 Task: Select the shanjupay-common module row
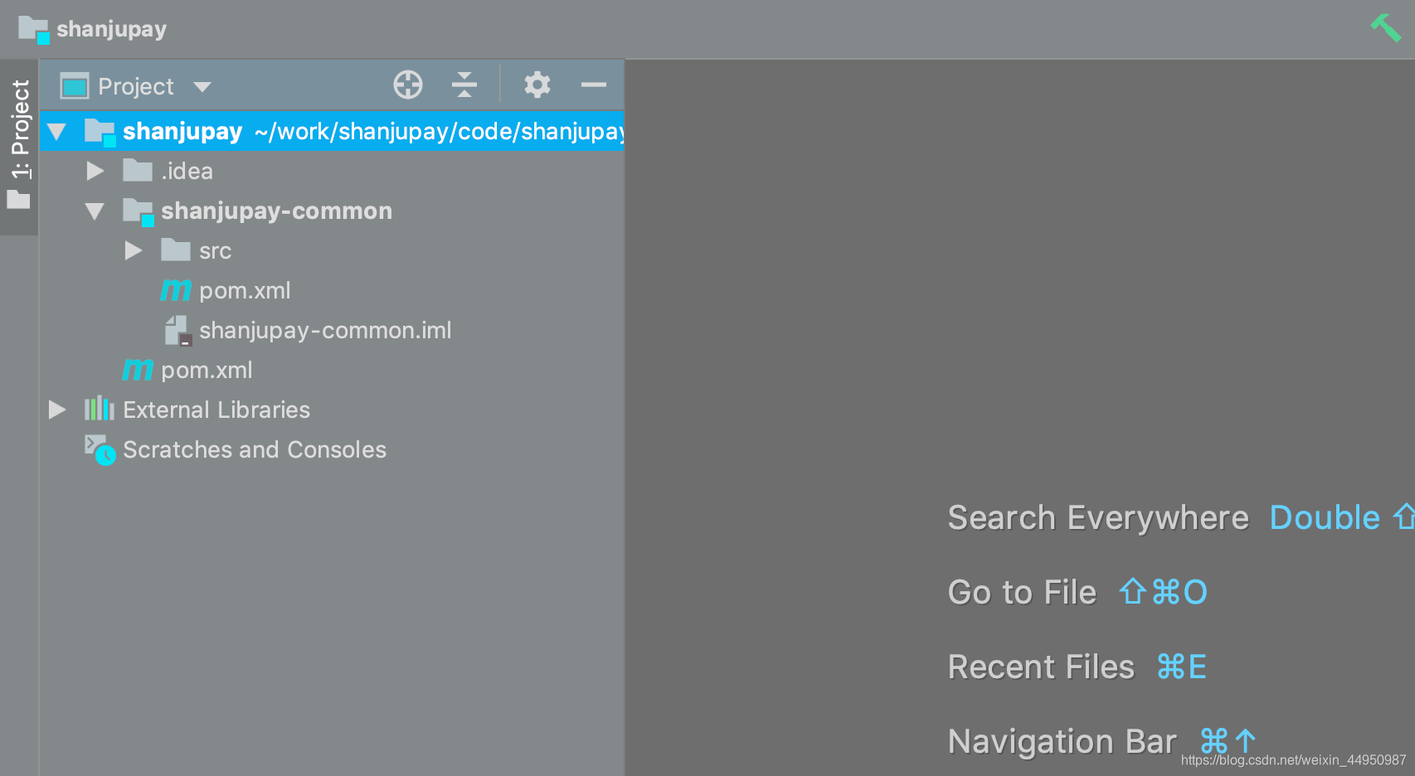coord(332,211)
